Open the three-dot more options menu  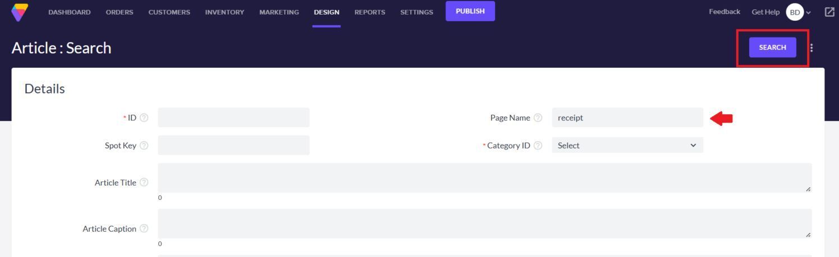(811, 48)
